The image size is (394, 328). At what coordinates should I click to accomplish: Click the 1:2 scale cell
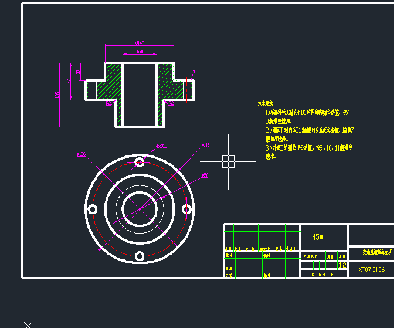coord(342,265)
